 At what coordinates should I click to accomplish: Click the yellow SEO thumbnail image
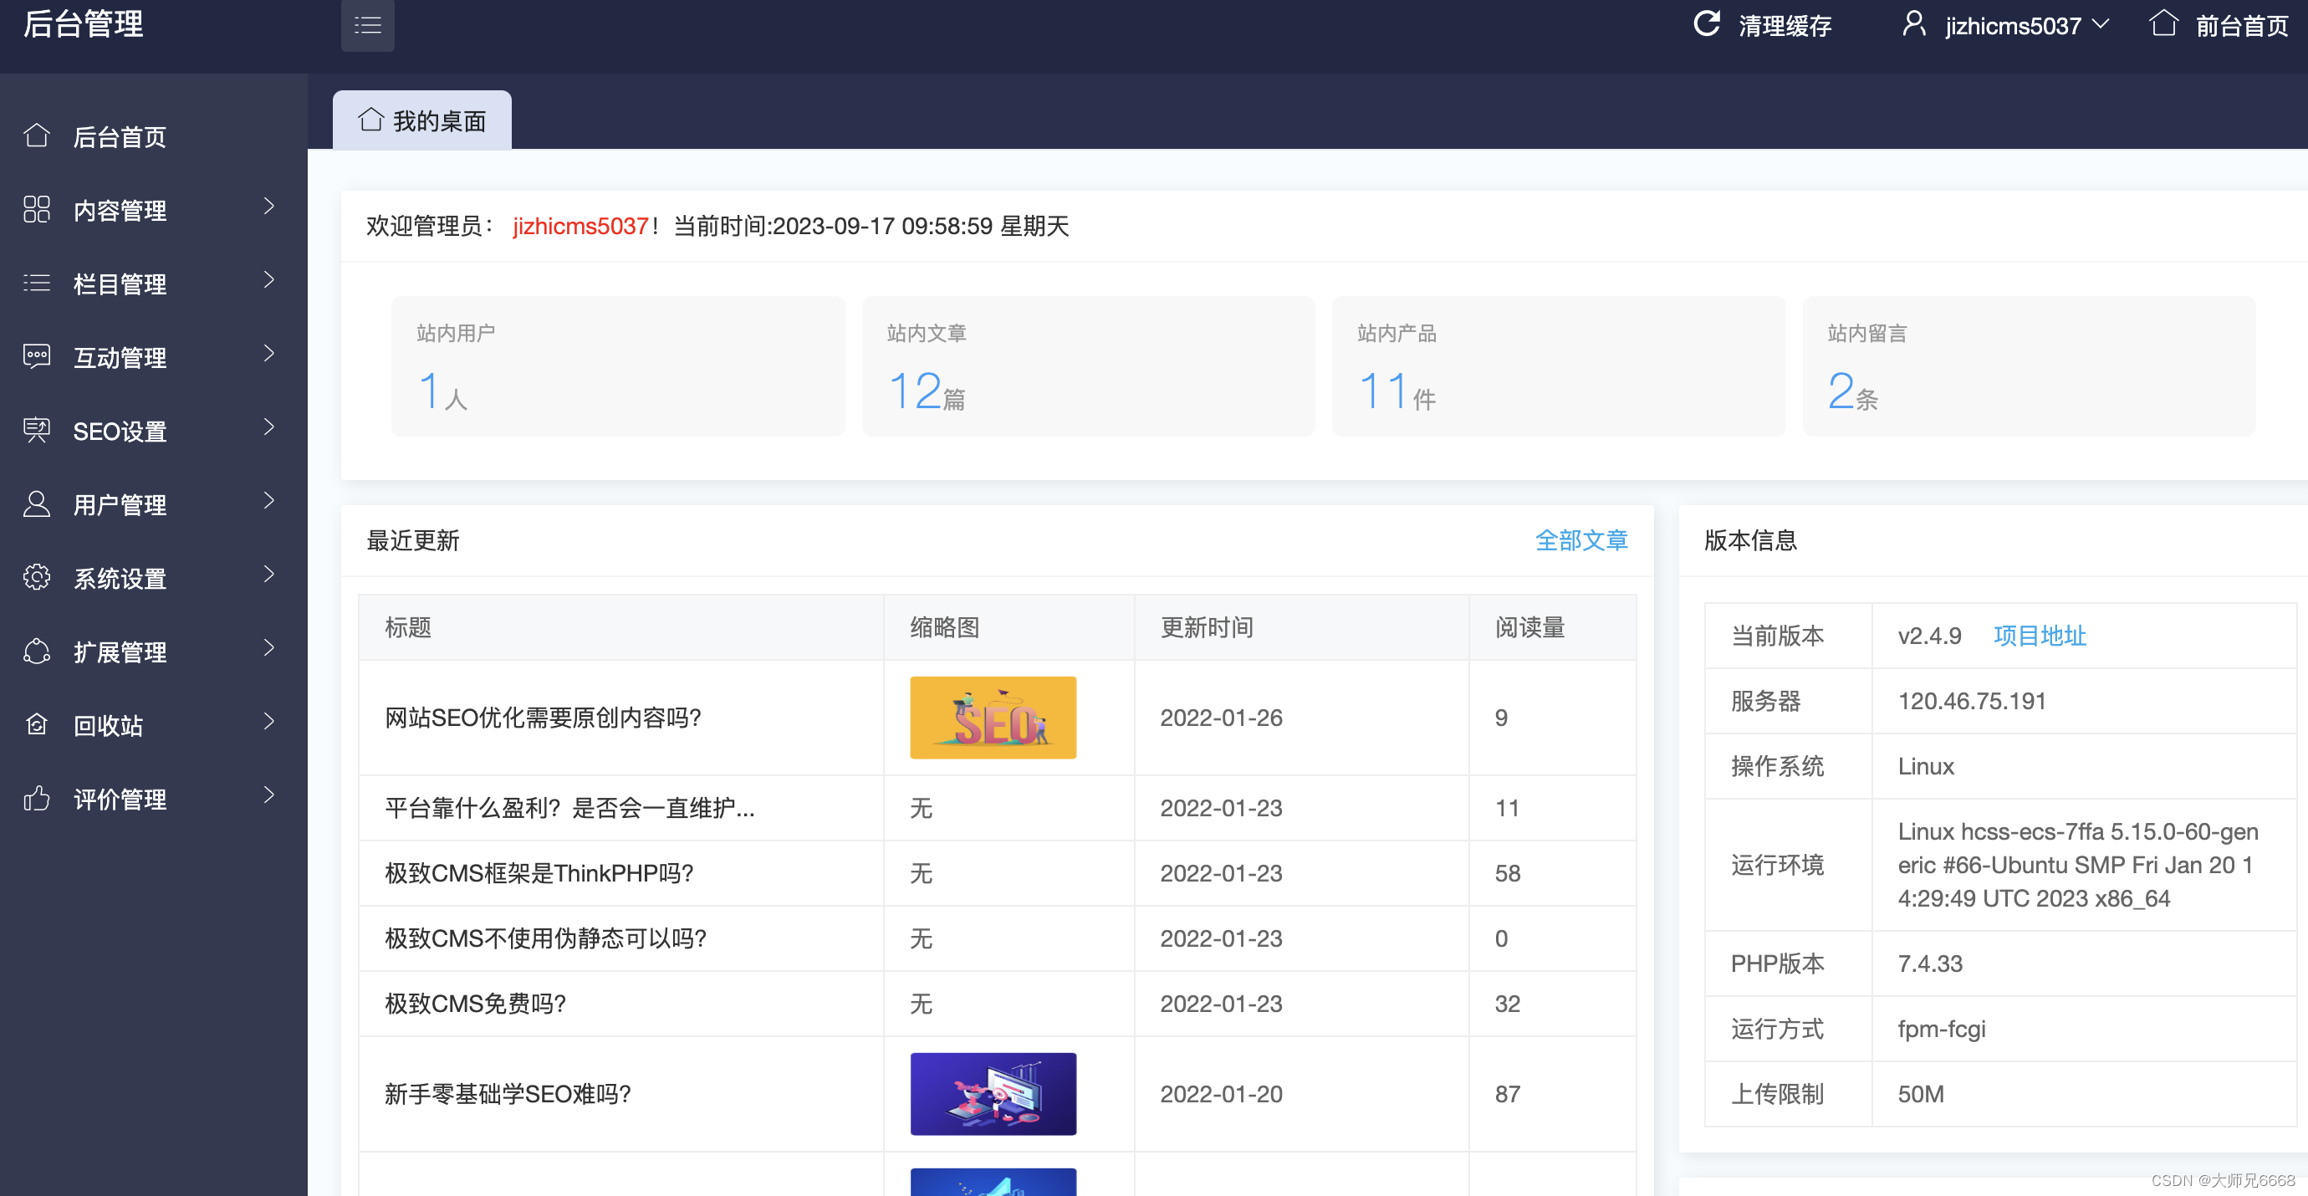point(993,718)
